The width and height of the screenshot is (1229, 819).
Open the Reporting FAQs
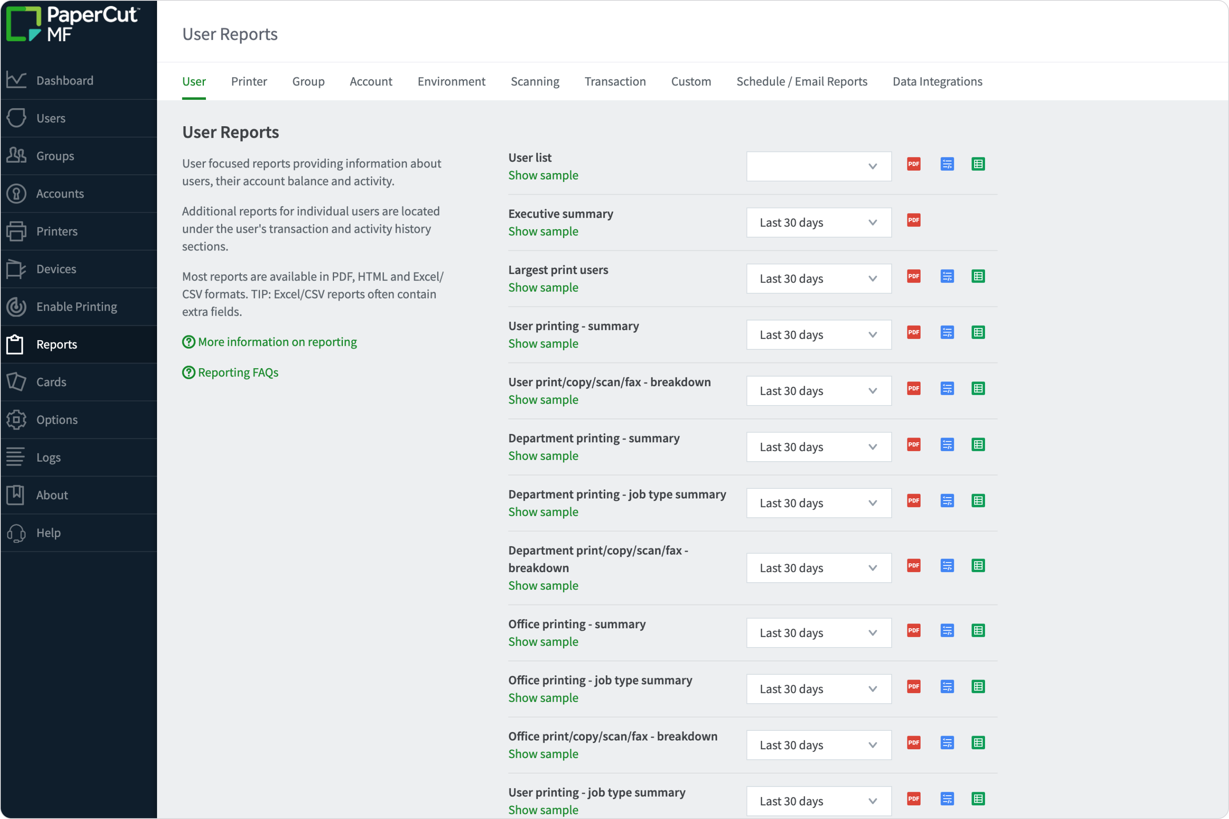238,372
